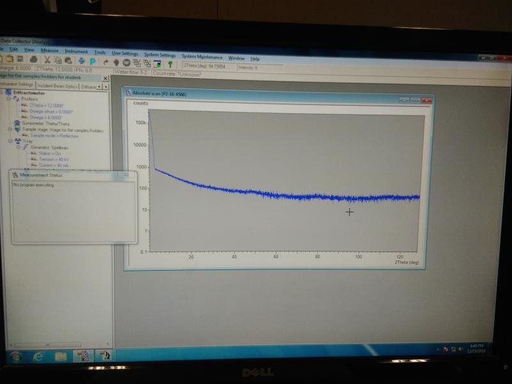Open Windows Explorer folder in taskbar
Image resolution: width=512 pixels, height=384 pixels.
60,355
